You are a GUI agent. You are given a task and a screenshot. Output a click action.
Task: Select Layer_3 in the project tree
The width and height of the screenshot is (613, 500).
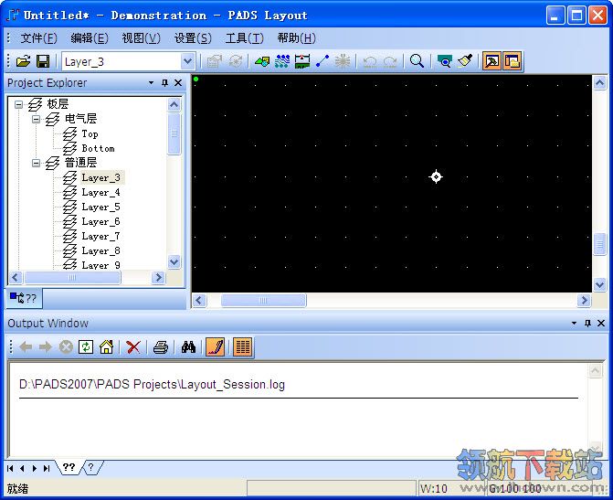pos(100,177)
